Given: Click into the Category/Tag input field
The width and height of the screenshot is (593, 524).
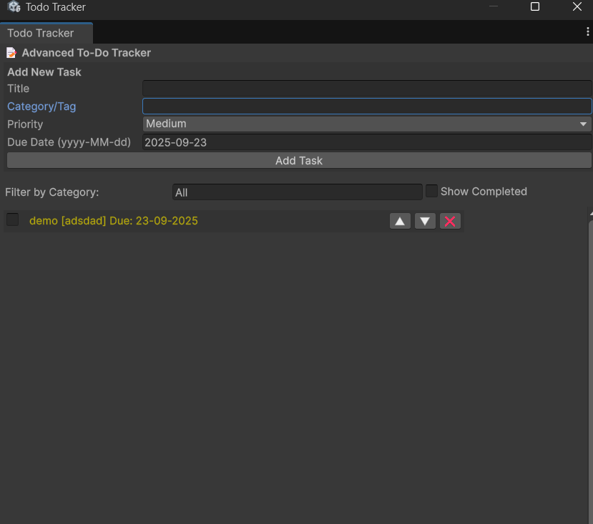Looking at the screenshot, I should [367, 107].
